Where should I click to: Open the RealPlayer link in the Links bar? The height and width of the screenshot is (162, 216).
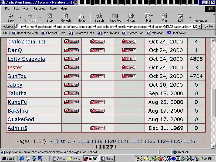click(x=176, y=33)
